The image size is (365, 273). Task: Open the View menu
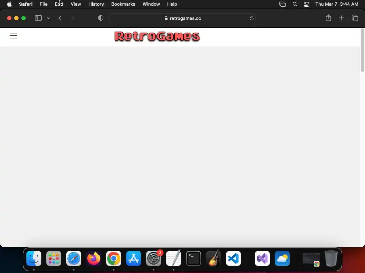click(x=76, y=4)
